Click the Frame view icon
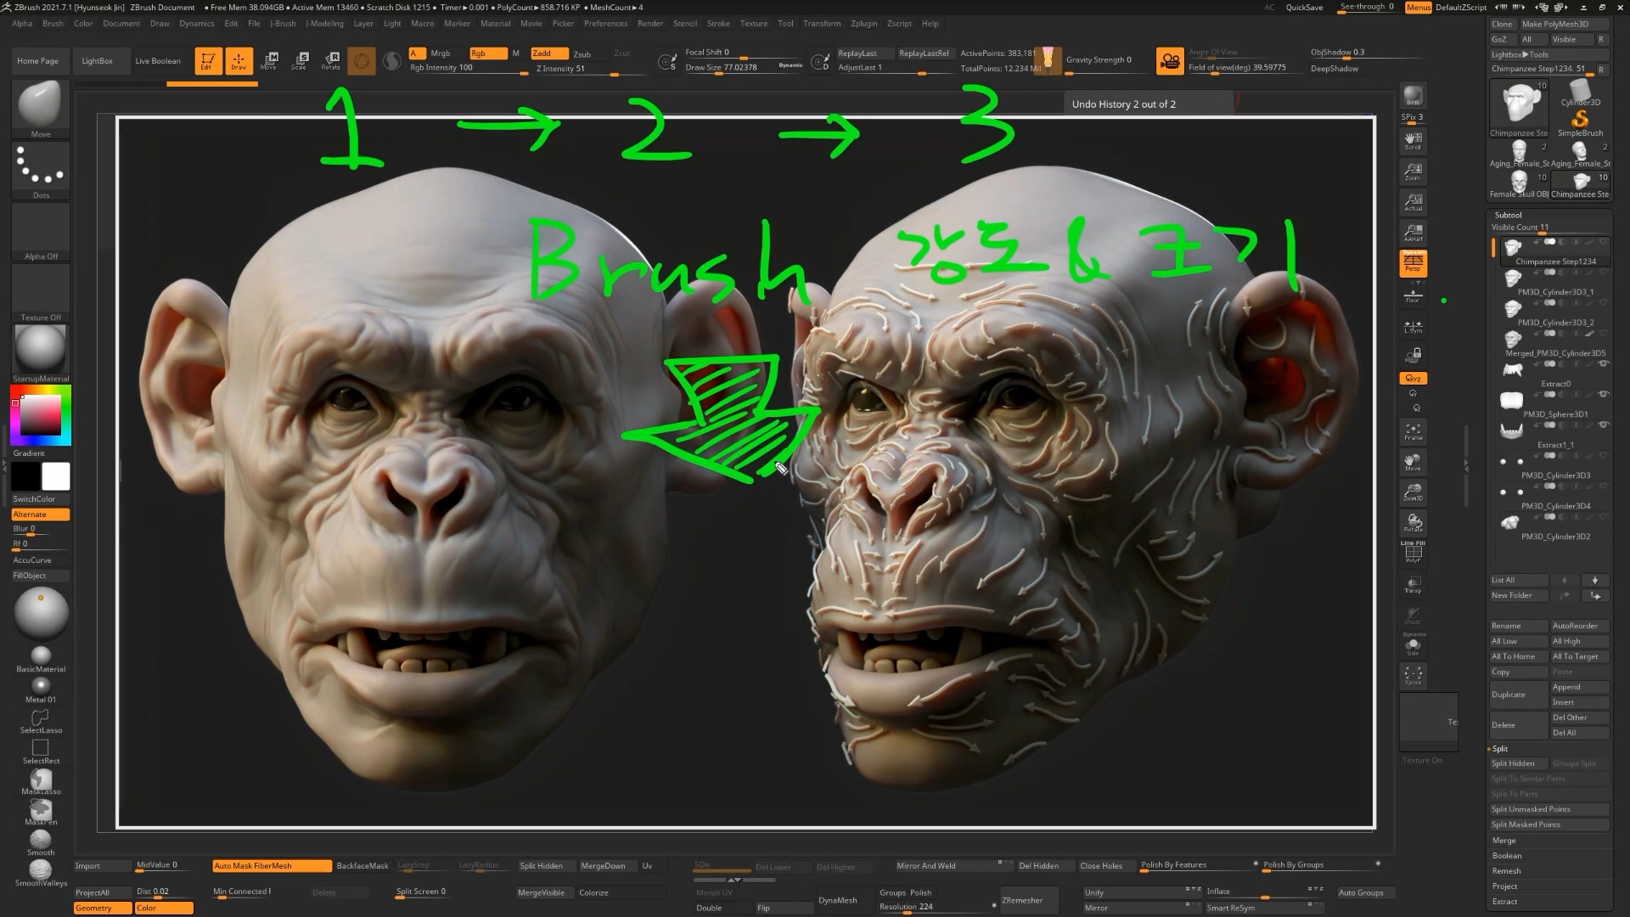Screen dimensions: 1630x917 pos(1413,431)
